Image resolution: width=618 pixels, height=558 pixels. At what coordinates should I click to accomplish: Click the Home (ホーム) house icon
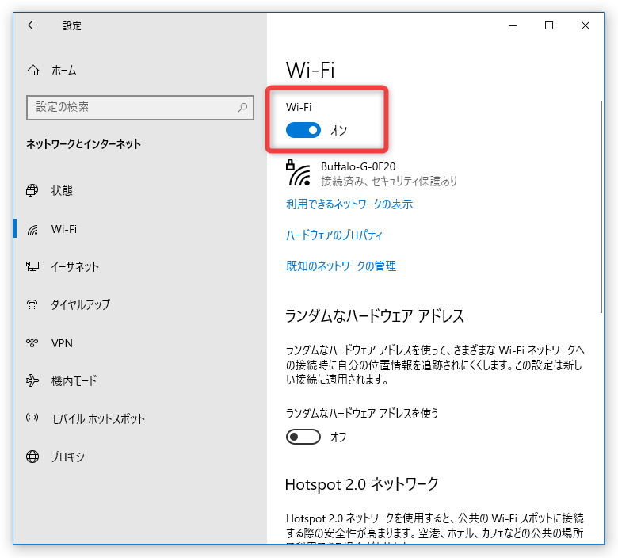click(33, 71)
